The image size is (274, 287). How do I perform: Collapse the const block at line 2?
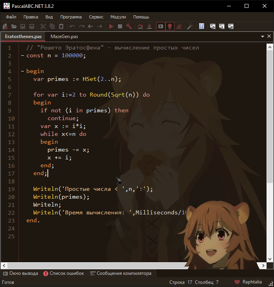[x=22, y=55]
